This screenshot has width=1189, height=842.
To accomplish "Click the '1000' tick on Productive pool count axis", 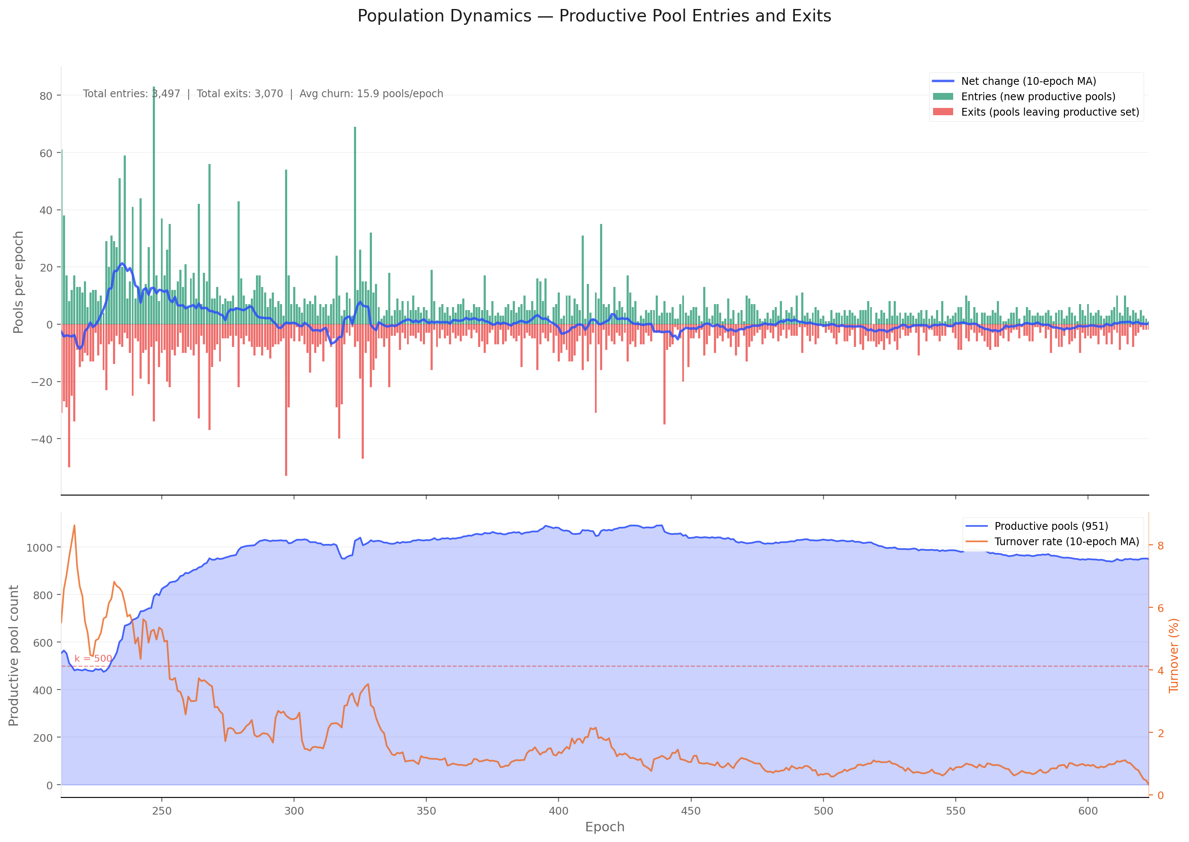I will tap(39, 548).
